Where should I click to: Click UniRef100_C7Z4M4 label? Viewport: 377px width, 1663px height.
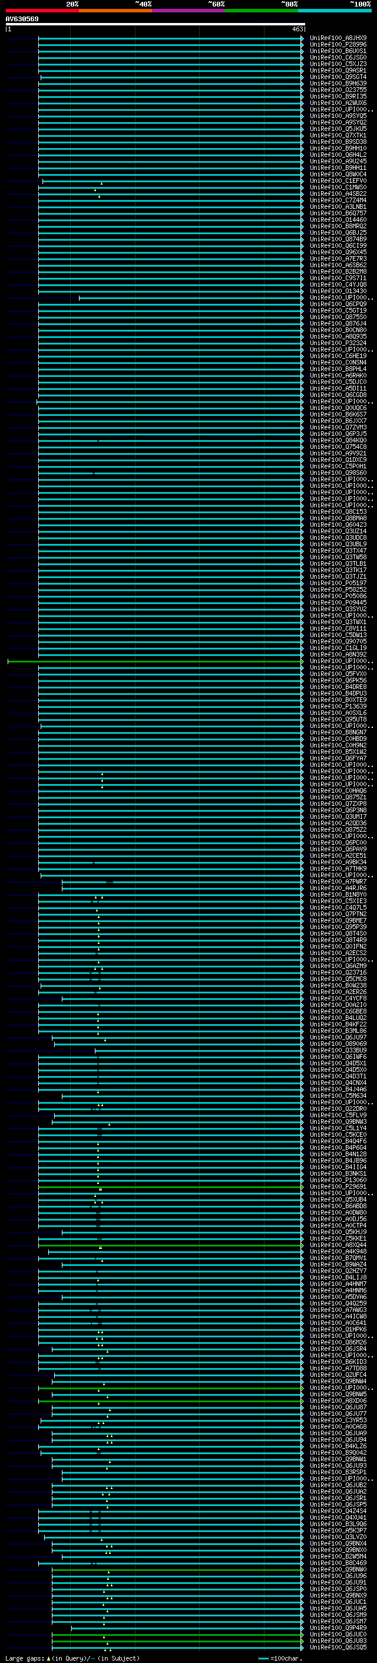point(338,200)
